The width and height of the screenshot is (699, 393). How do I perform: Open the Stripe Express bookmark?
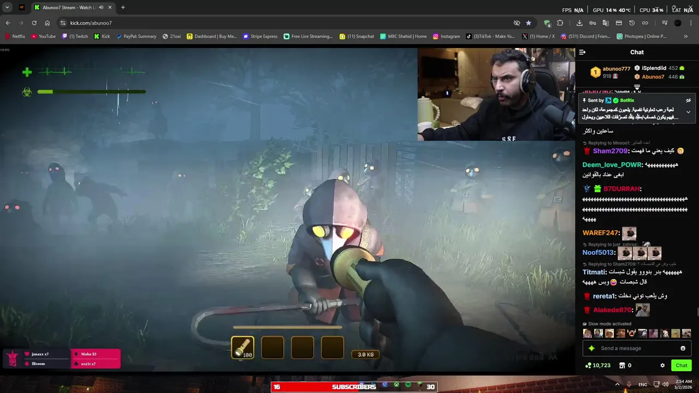(260, 37)
